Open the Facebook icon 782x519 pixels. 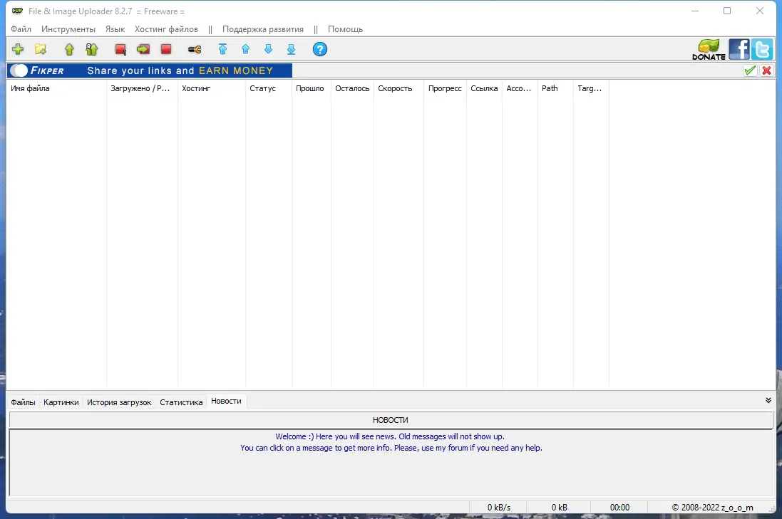pos(739,49)
